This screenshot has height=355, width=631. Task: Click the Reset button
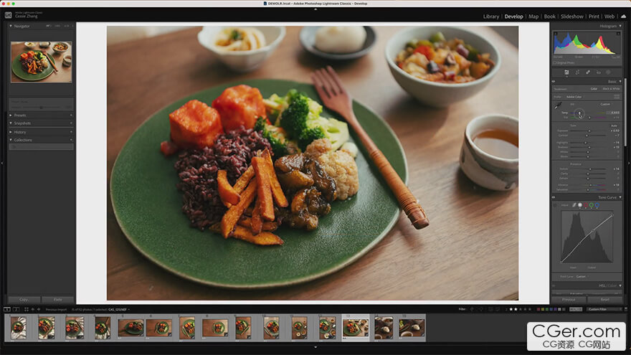tap(604, 300)
